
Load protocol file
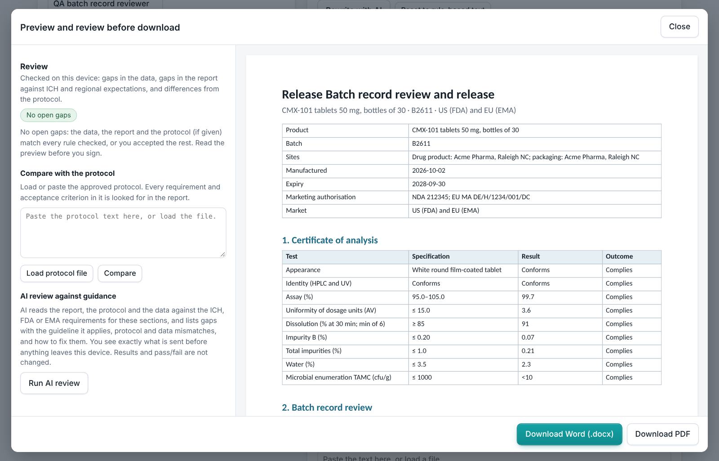pyautogui.click(x=57, y=273)
